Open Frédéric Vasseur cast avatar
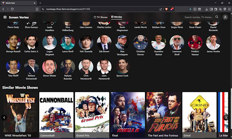 [x=195, y=42]
